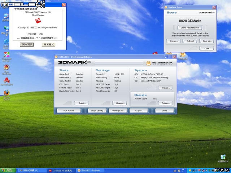Click the red ZD logo in CPUmark window
The width and height of the screenshot is (231, 173).
click(x=38, y=21)
